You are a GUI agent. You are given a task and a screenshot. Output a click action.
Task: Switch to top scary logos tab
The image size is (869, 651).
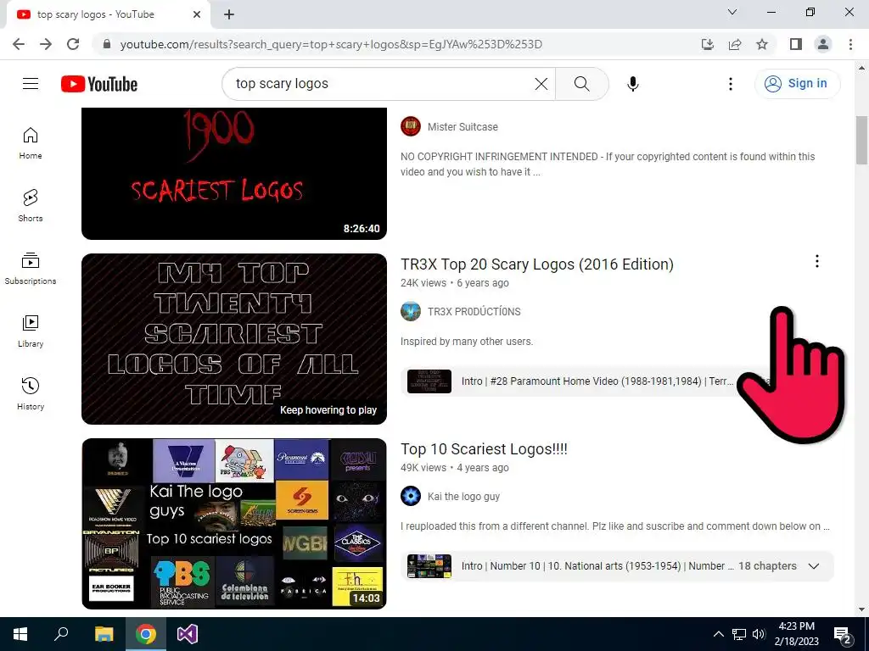[x=108, y=14]
